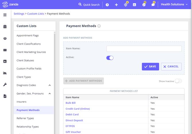Image resolution: width=192 pixels, height=134 pixels.
Task: Open the help question mark icon
Action: pos(107,5)
